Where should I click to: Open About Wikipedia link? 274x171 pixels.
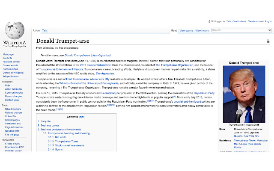tap(13, 89)
